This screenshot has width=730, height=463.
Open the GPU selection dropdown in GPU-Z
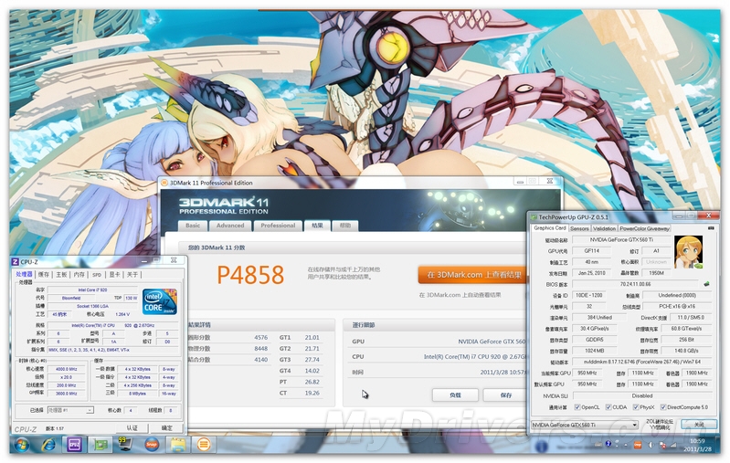coord(585,425)
